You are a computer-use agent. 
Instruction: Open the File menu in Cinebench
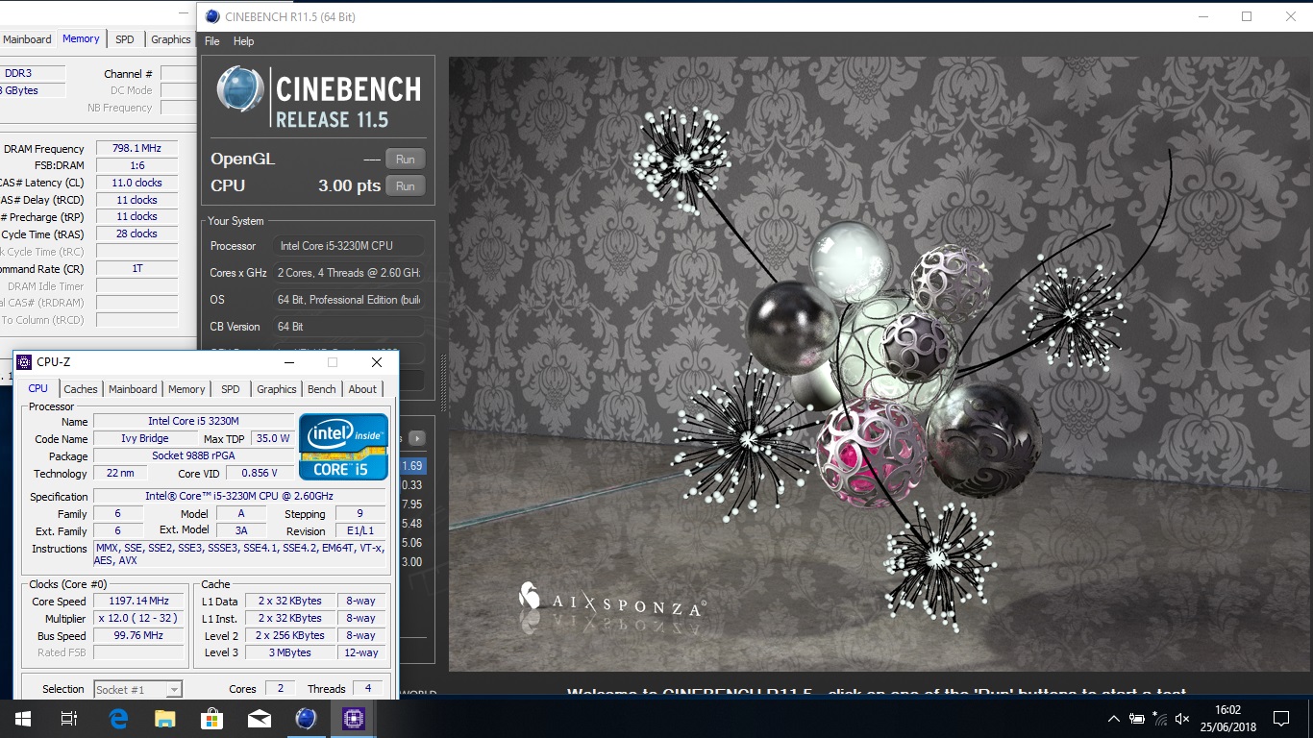click(212, 41)
